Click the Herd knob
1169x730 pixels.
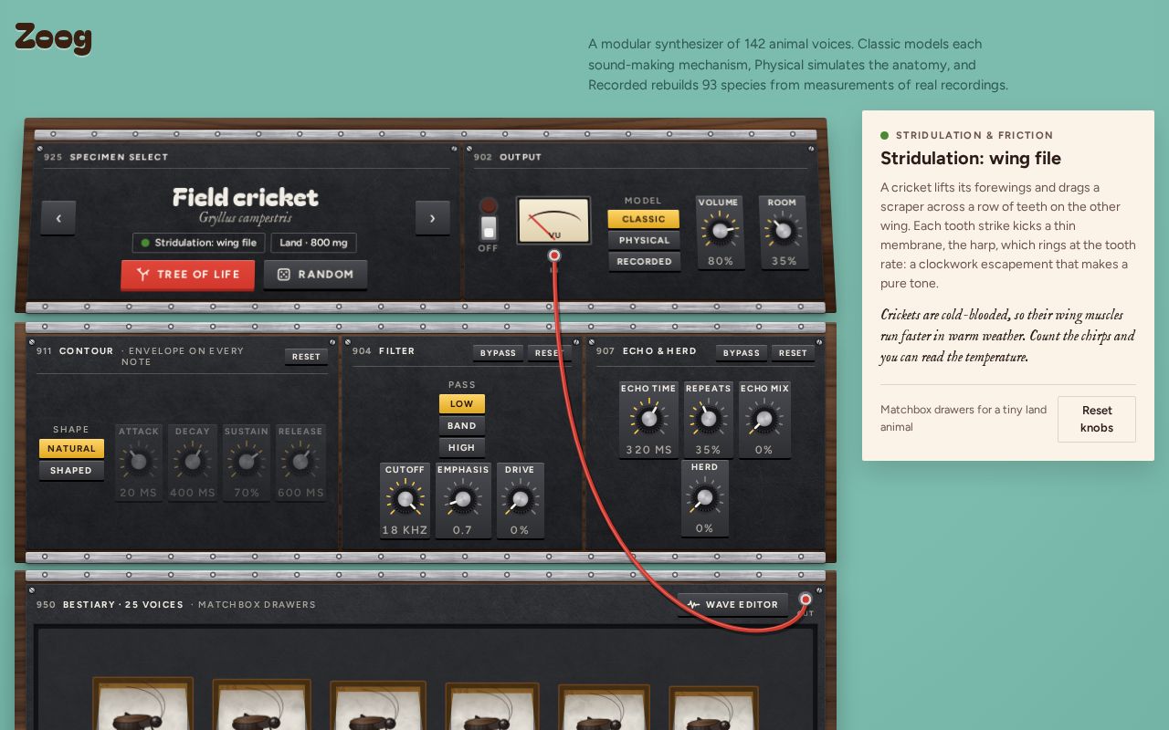tap(704, 497)
